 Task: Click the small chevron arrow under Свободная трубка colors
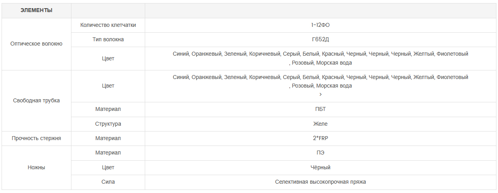tap(320, 95)
